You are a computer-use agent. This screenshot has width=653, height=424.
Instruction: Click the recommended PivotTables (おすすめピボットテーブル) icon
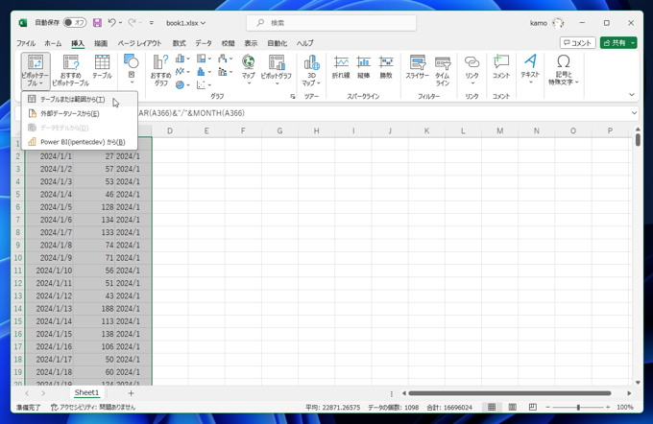pos(71,71)
